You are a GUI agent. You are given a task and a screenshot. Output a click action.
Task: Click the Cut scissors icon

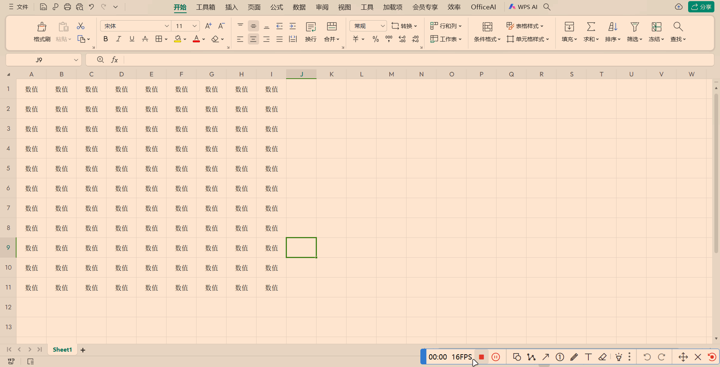coord(80,26)
